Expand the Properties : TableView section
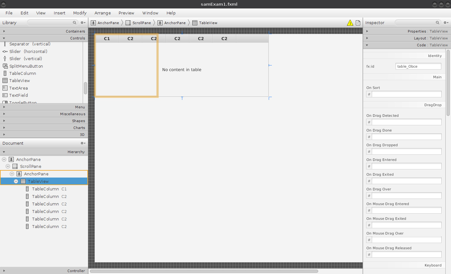Screen dimensions: 451x274 click(367, 31)
